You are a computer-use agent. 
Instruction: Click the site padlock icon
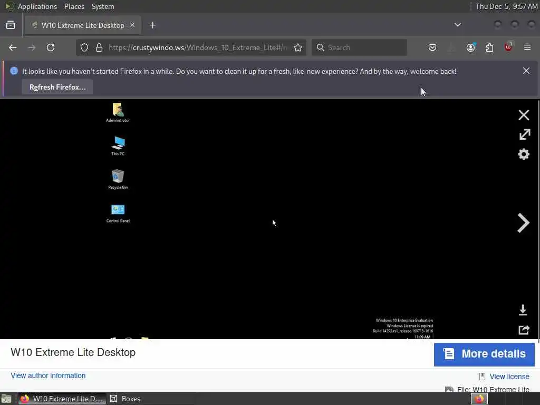(x=99, y=47)
